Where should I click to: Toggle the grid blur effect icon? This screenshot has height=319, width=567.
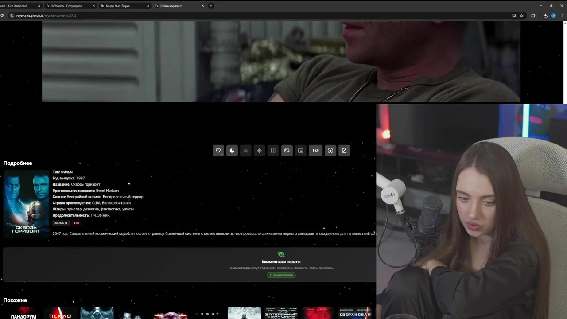(x=245, y=151)
